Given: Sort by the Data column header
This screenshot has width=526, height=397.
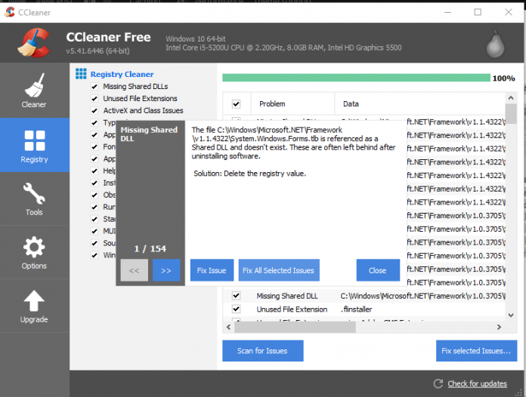Looking at the screenshot, I should [420, 104].
